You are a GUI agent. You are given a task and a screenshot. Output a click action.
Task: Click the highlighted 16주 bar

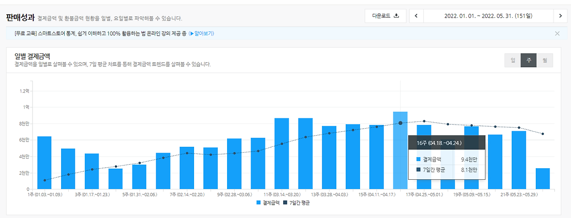400,150
